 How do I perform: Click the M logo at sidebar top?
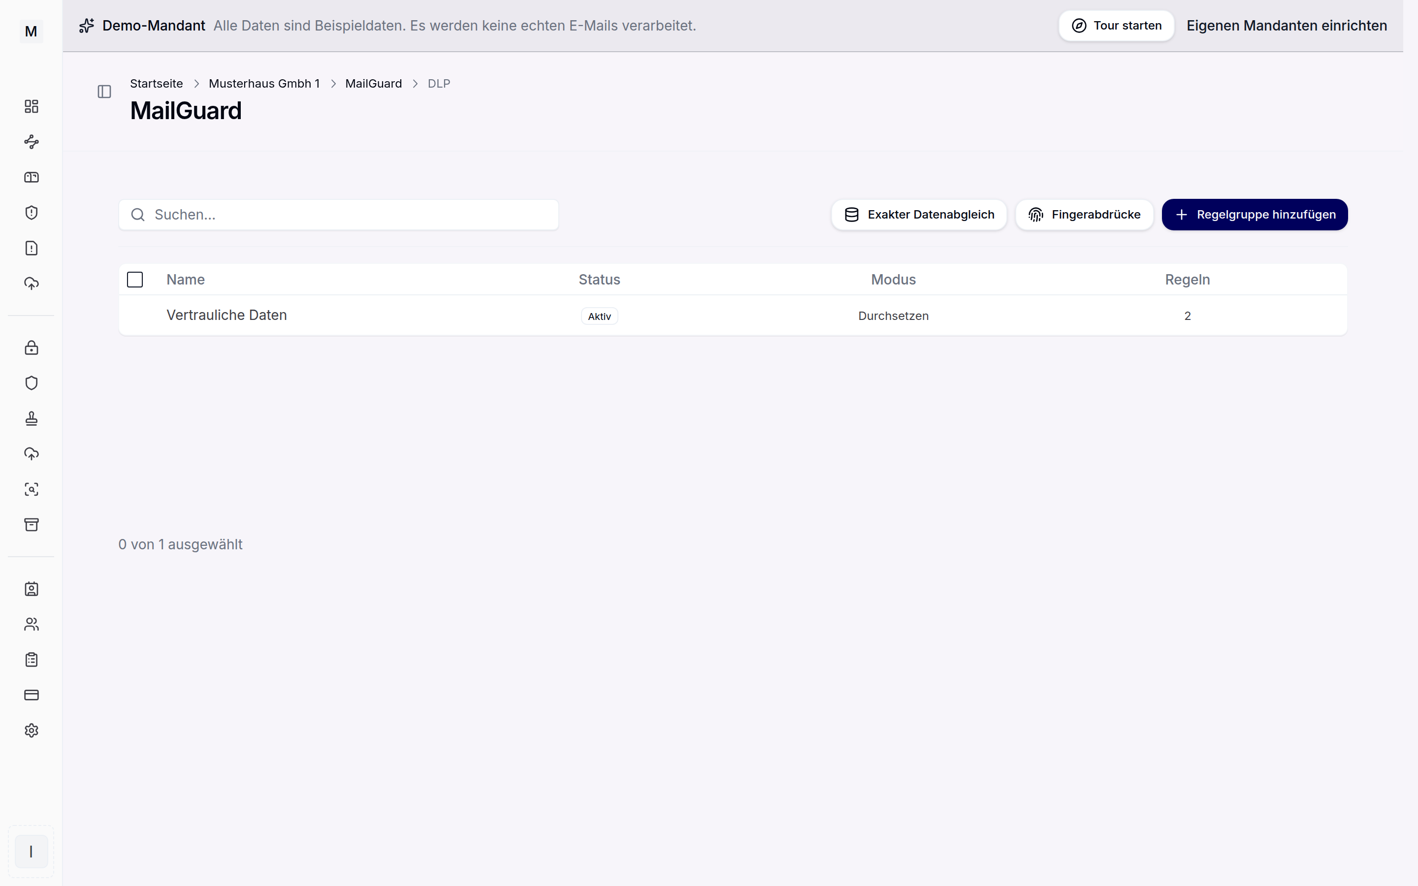pyautogui.click(x=31, y=31)
